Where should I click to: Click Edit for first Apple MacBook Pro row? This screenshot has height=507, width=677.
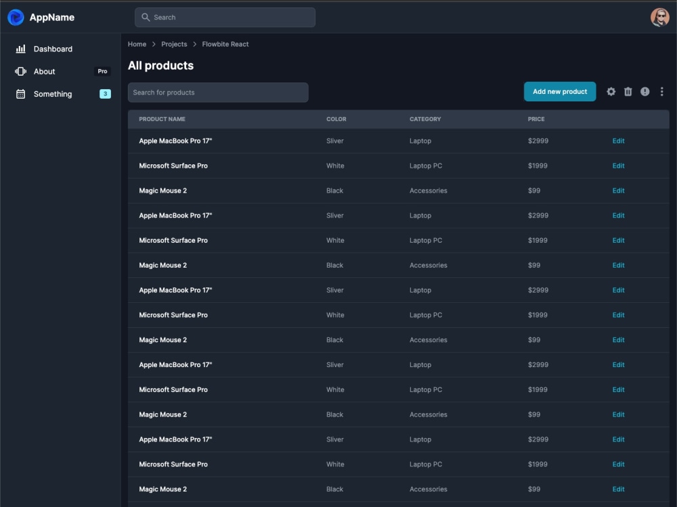[x=618, y=141]
